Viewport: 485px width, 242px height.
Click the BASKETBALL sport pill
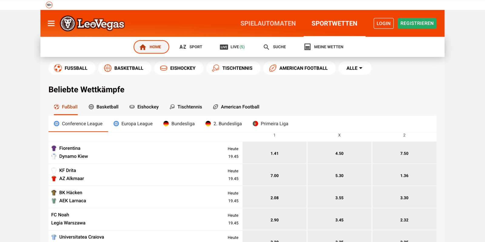click(x=125, y=68)
